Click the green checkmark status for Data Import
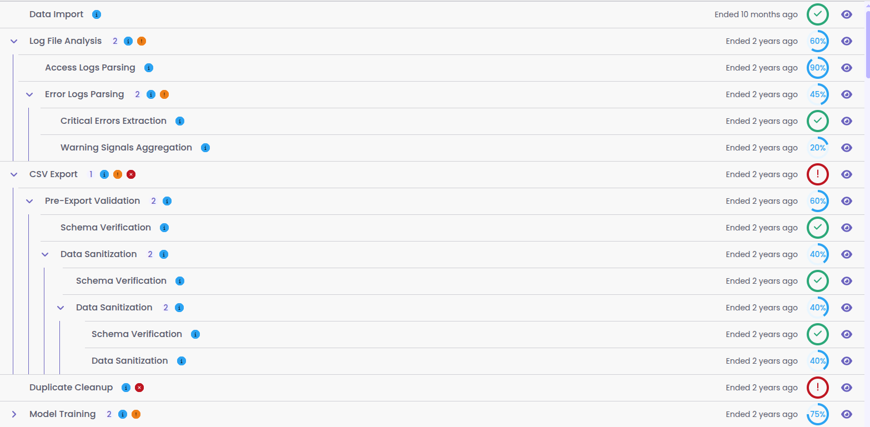This screenshot has width=870, height=427. [817, 14]
